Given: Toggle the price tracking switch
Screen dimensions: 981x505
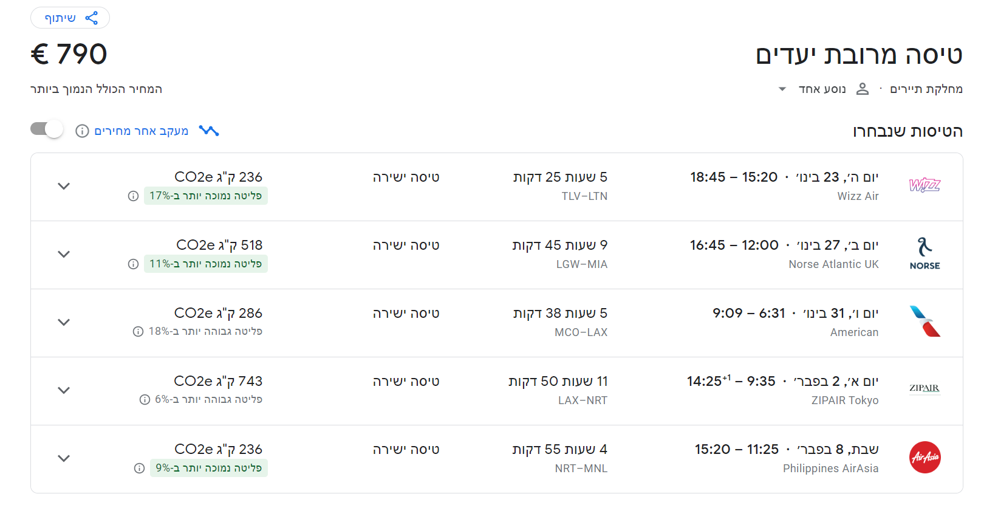Looking at the screenshot, I should pyautogui.click(x=47, y=129).
